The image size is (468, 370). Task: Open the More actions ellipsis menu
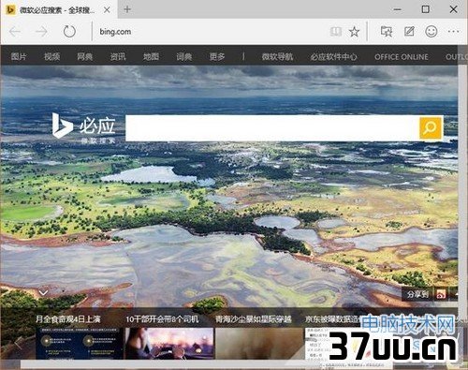click(453, 31)
